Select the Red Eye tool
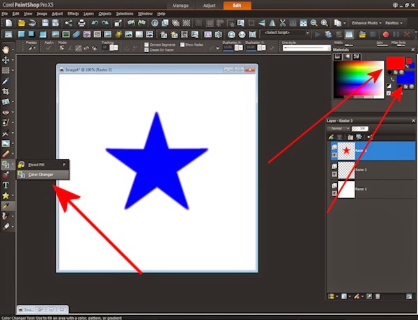Image resolution: width=418 pixels, height=320 pixels. point(6,112)
